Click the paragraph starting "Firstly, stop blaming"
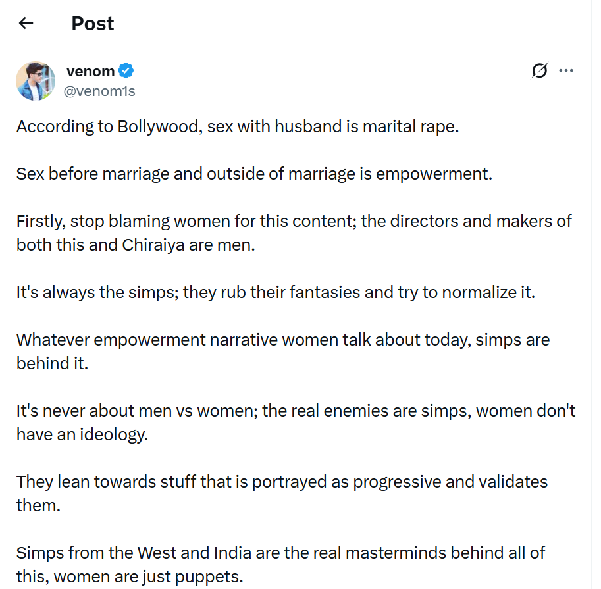Screen dimensions: 601x589 [x=294, y=232]
